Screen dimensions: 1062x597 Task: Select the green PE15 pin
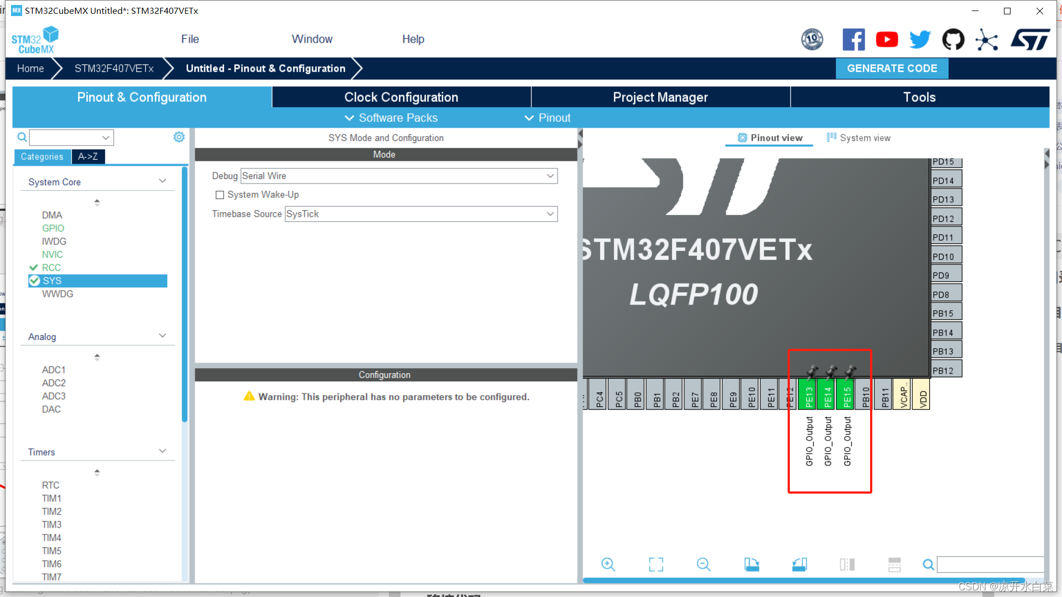pos(846,394)
